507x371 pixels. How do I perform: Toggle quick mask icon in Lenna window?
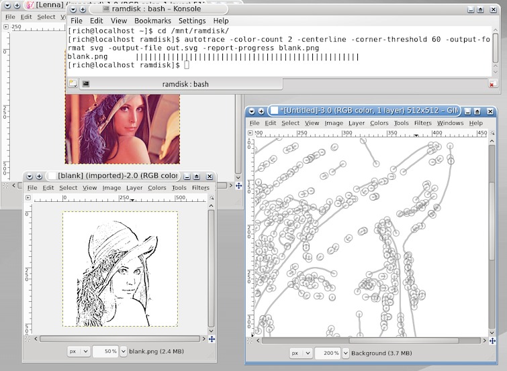click(x=5, y=185)
